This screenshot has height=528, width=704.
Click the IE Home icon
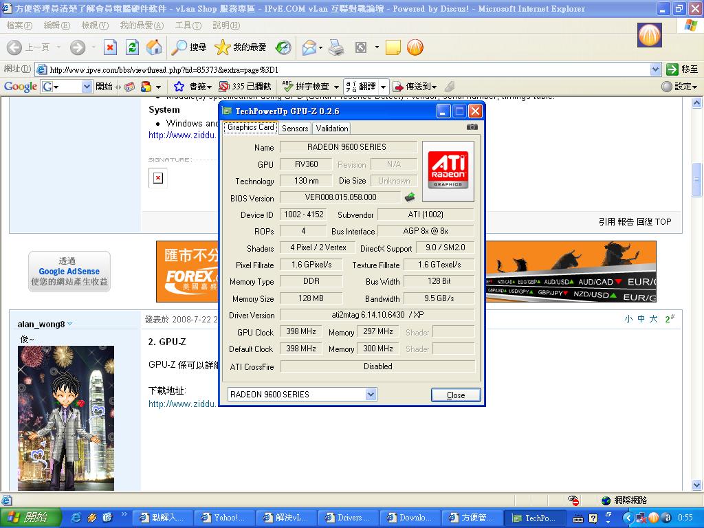pyautogui.click(x=154, y=47)
